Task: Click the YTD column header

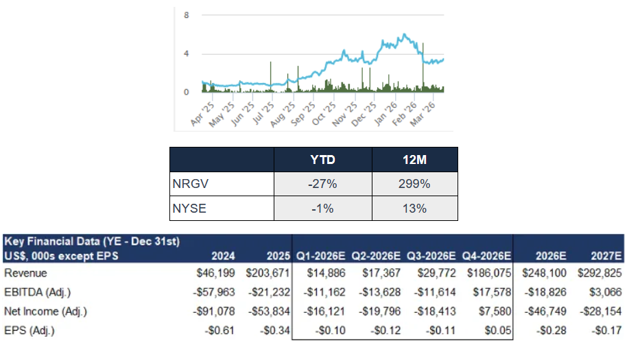Action: pyautogui.click(x=322, y=160)
